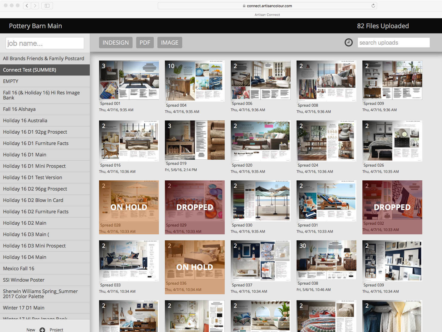Reload the page with the refresh icon
This screenshot has height=332, width=442.
click(373, 6)
